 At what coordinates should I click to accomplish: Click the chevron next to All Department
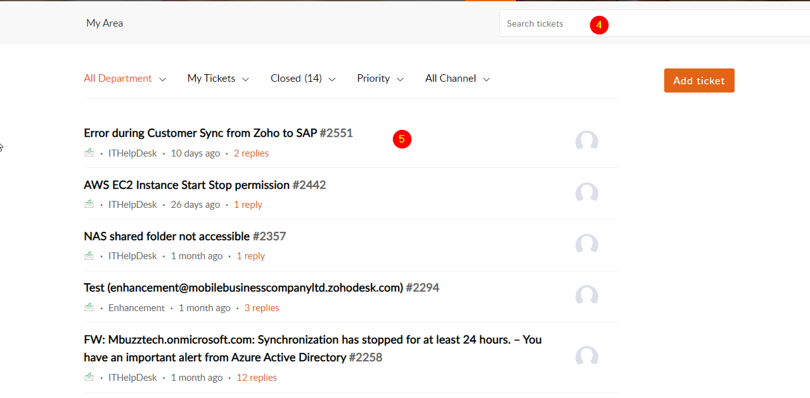(x=162, y=79)
